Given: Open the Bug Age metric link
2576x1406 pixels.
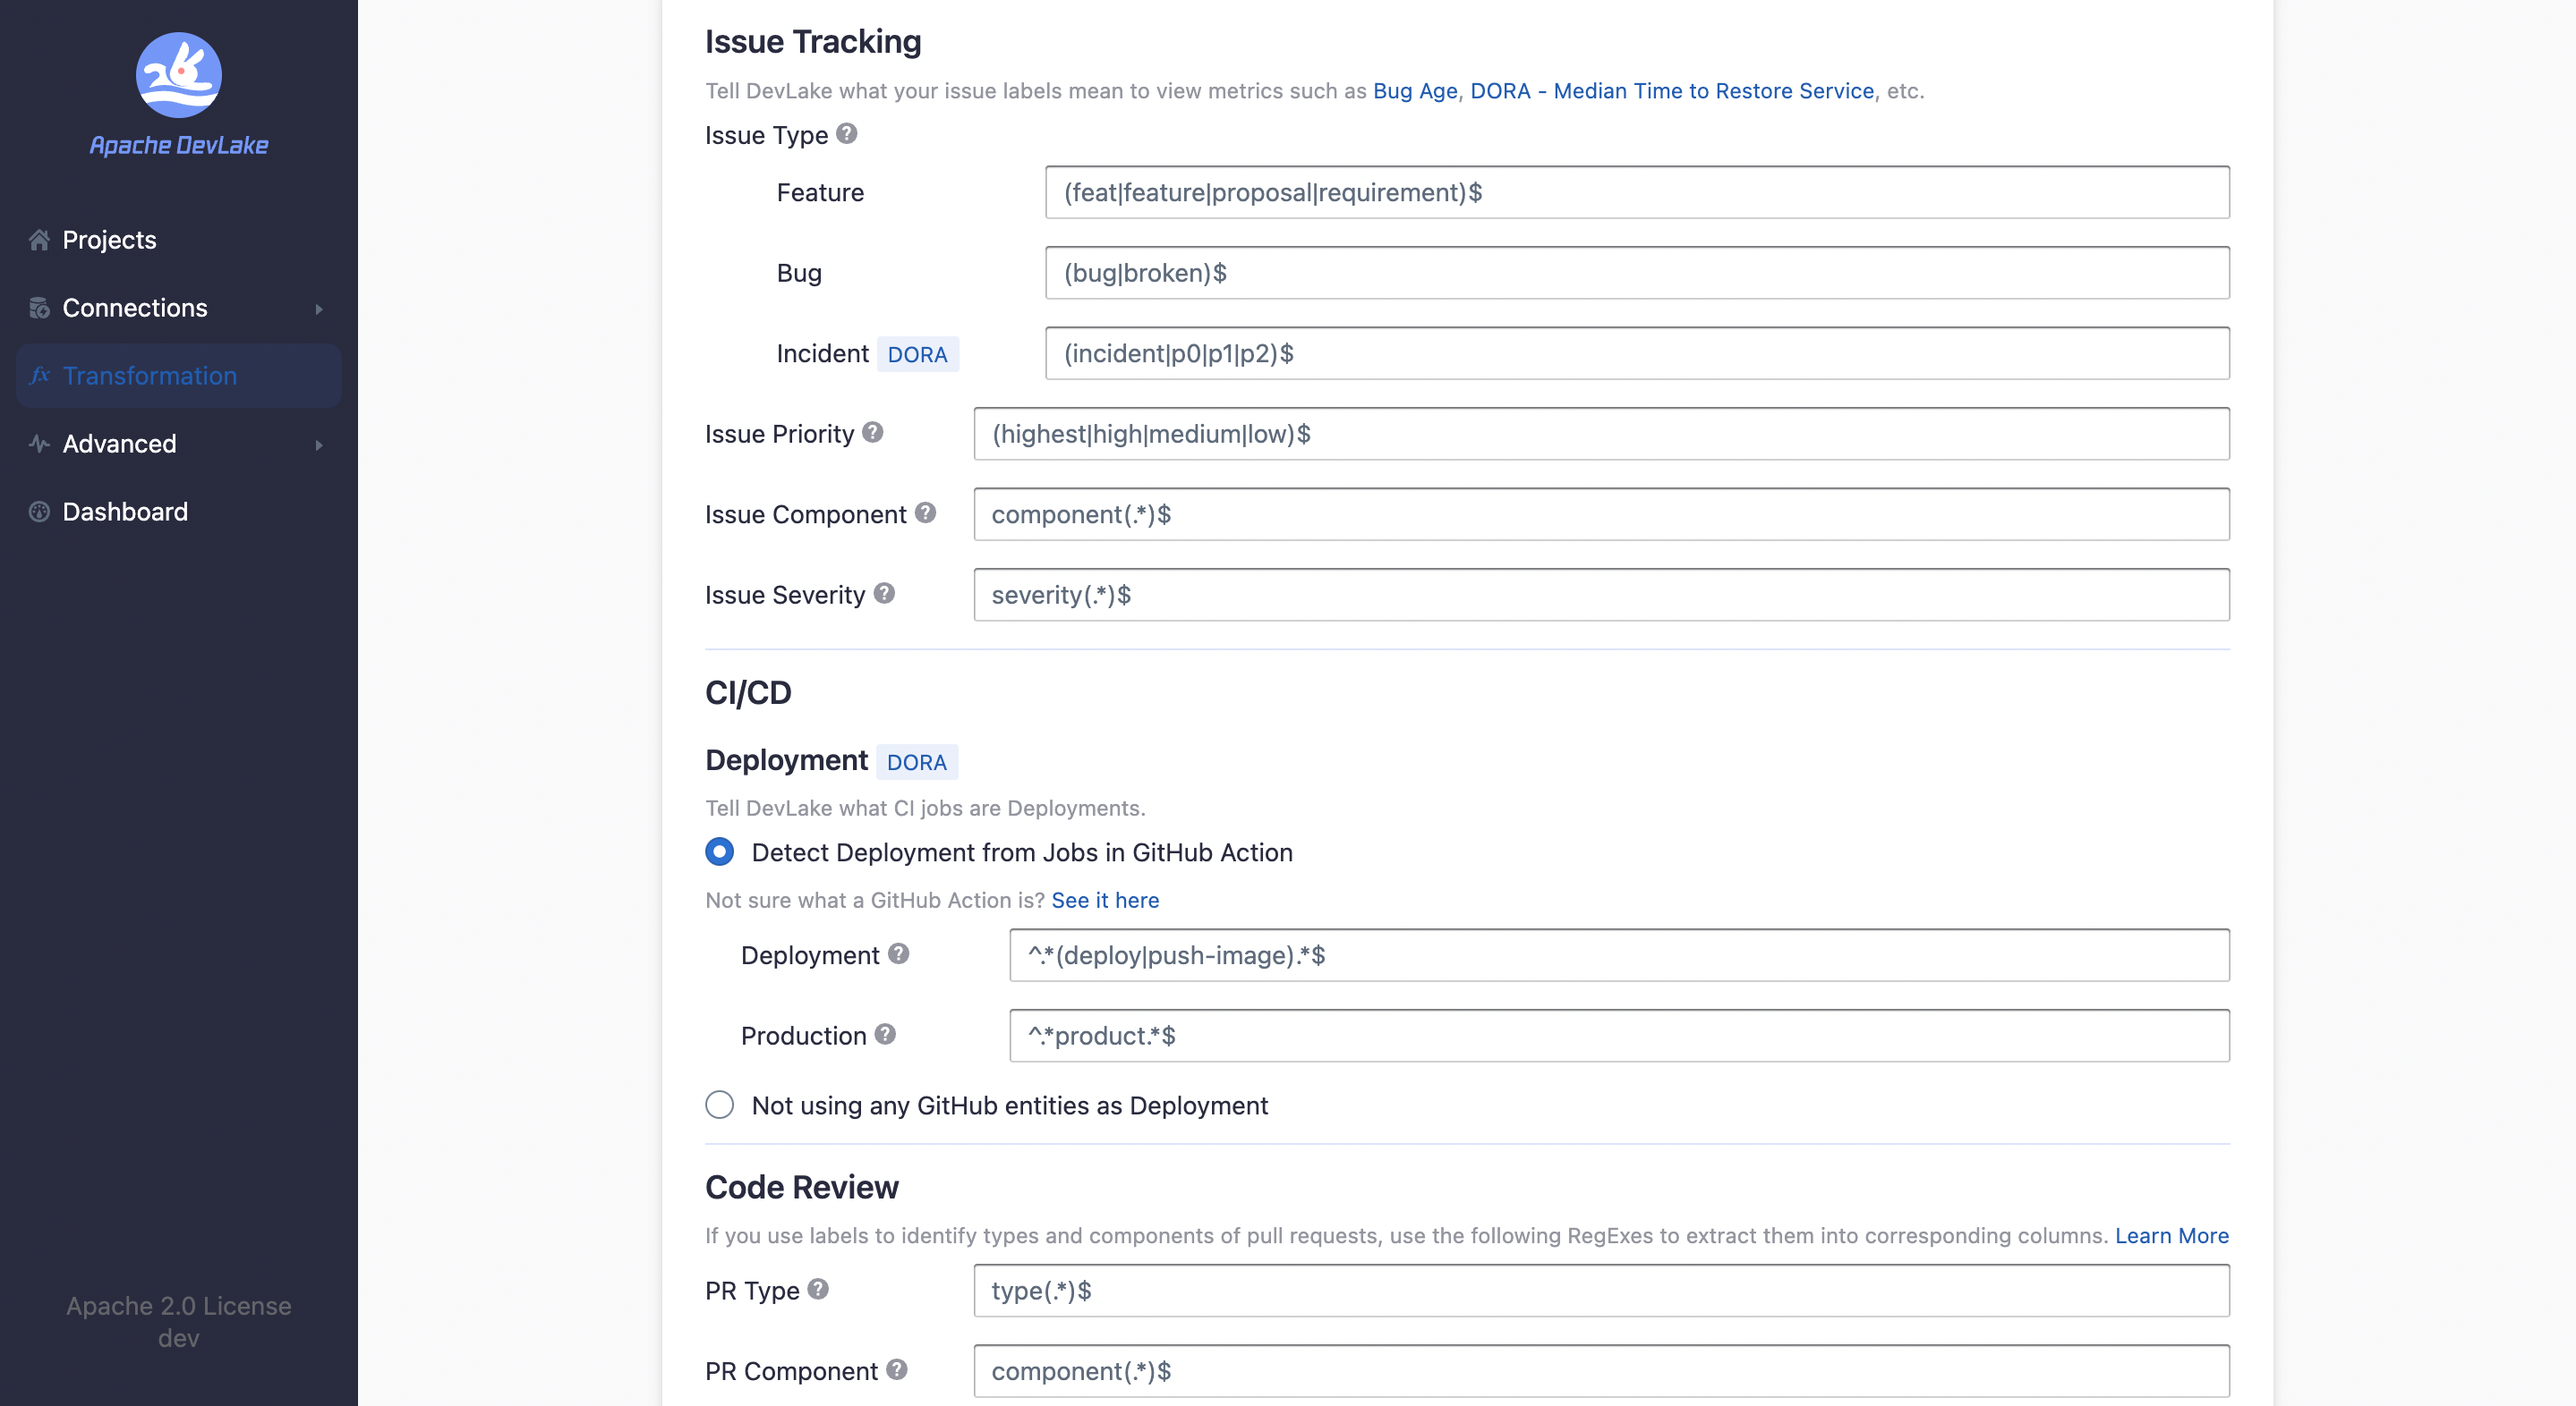Looking at the screenshot, I should pyautogui.click(x=1414, y=91).
